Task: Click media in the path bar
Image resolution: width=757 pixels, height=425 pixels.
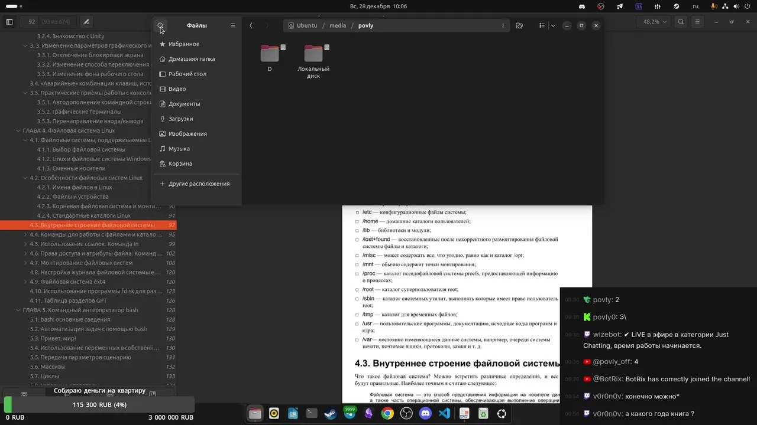Action: tap(338, 25)
